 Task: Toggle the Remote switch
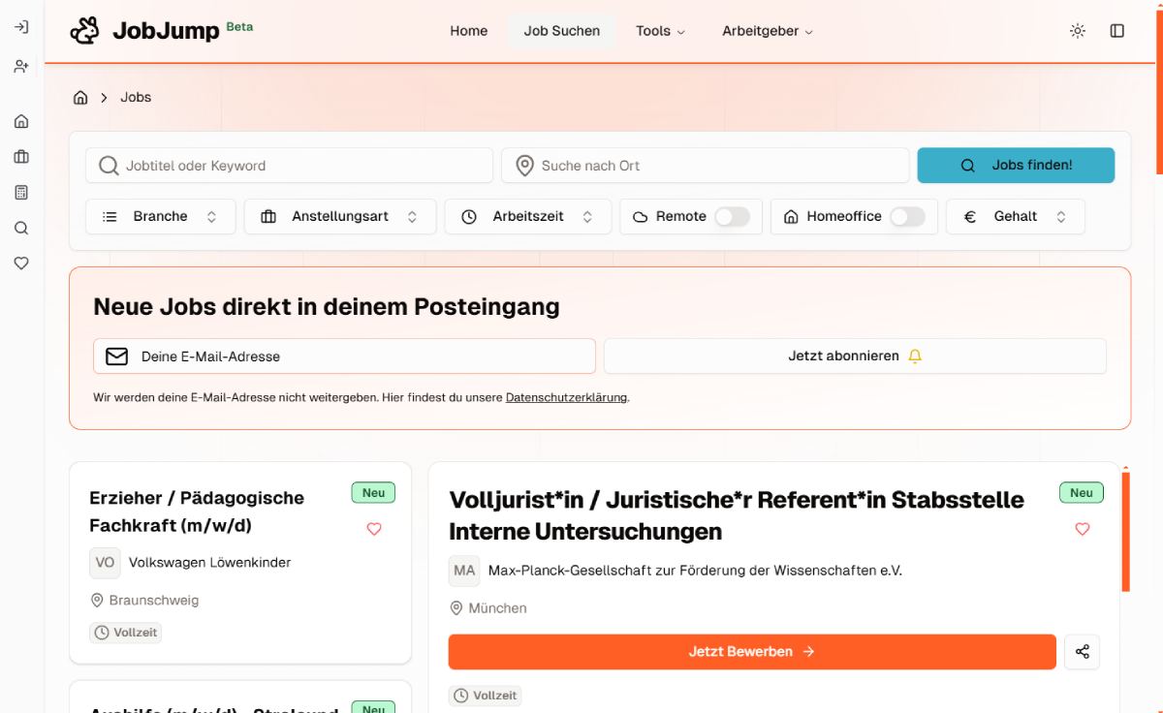pos(733,217)
